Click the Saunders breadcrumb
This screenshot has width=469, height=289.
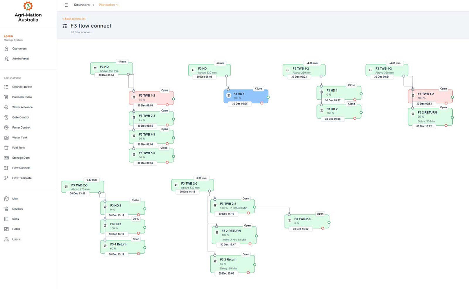click(82, 5)
